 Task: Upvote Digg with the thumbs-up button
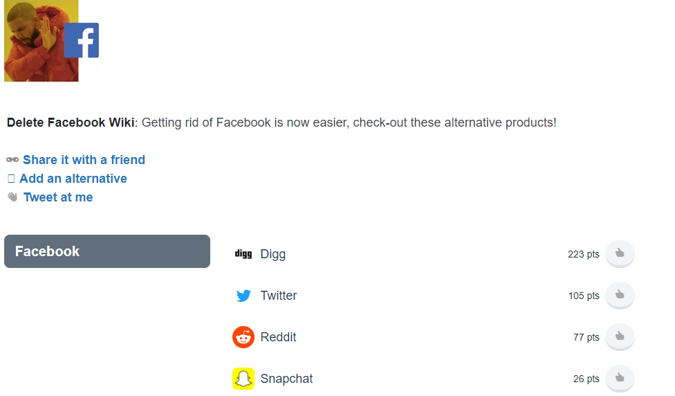620,253
